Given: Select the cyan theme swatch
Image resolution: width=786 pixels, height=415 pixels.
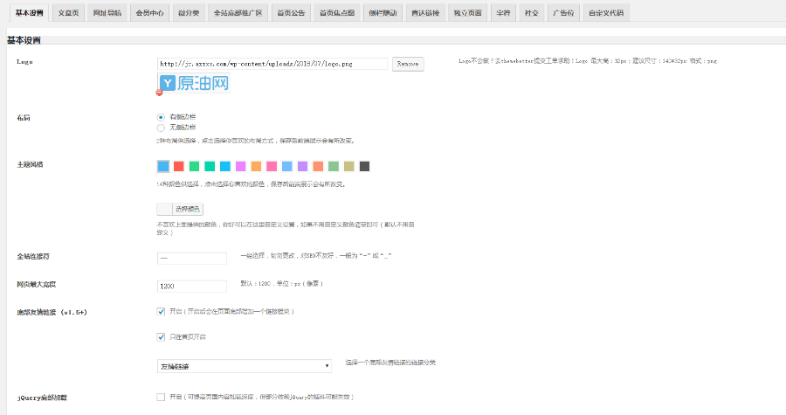Looking at the screenshot, I should point(225,166).
